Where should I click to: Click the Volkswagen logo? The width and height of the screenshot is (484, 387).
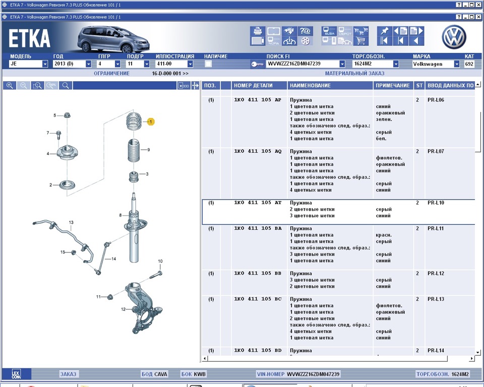[454, 37]
